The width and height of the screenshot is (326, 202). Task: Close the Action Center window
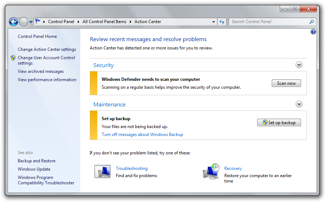point(308,9)
